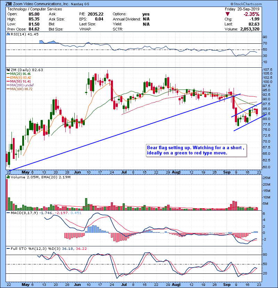The image size is (278, 288).
Task: Click the Yield N/A value
Action: (146, 24)
